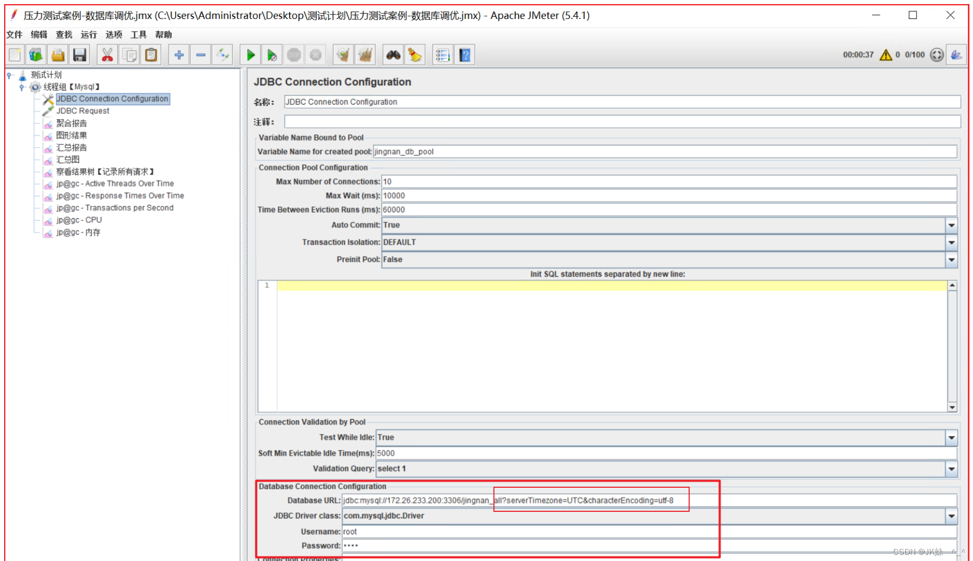The image size is (973, 561).
Task: Click the Toggle enable/disable icon
Action: coord(223,55)
